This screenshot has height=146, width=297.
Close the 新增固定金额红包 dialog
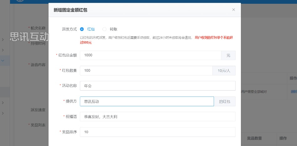pyautogui.click(x=233, y=10)
